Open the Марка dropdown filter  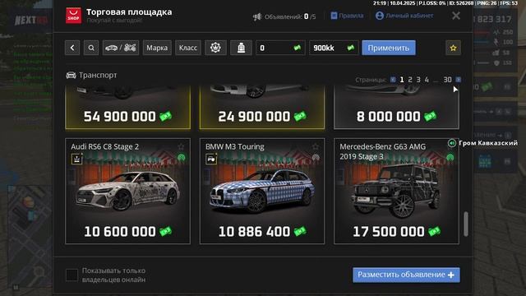157,48
